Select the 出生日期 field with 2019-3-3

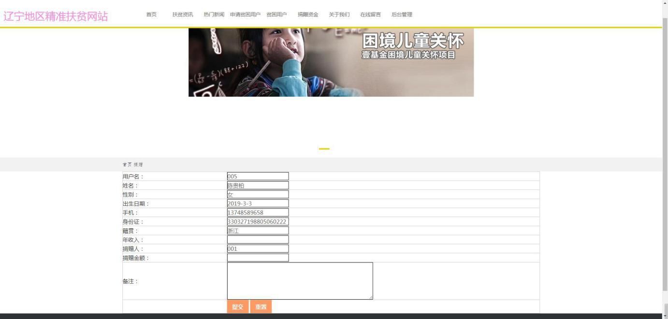point(258,203)
